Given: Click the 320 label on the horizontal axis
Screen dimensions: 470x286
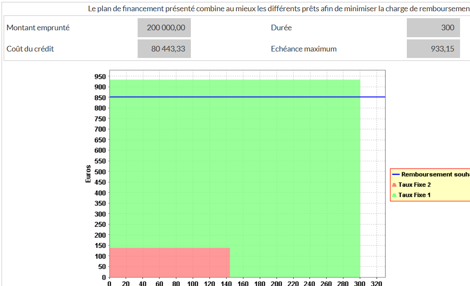Looking at the screenshot, I should tap(377, 283).
